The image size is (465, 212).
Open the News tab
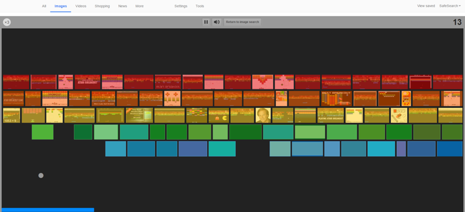pyautogui.click(x=122, y=6)
